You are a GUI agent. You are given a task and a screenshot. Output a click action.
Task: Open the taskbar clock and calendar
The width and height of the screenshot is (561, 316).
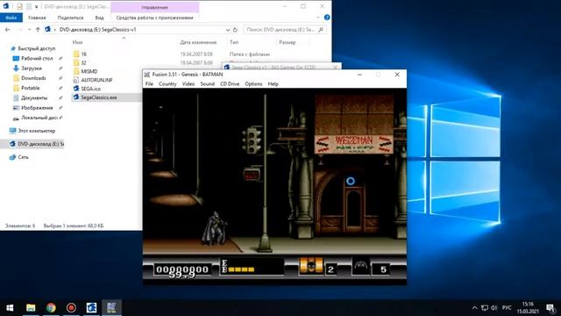coord(528,308)
